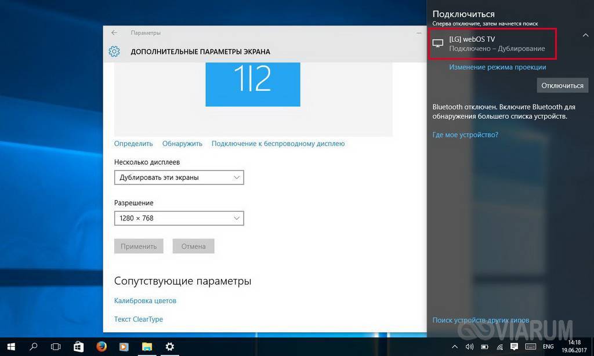Open Task View from the taskbar
The image size is (594, 356).
click(56, 347)
